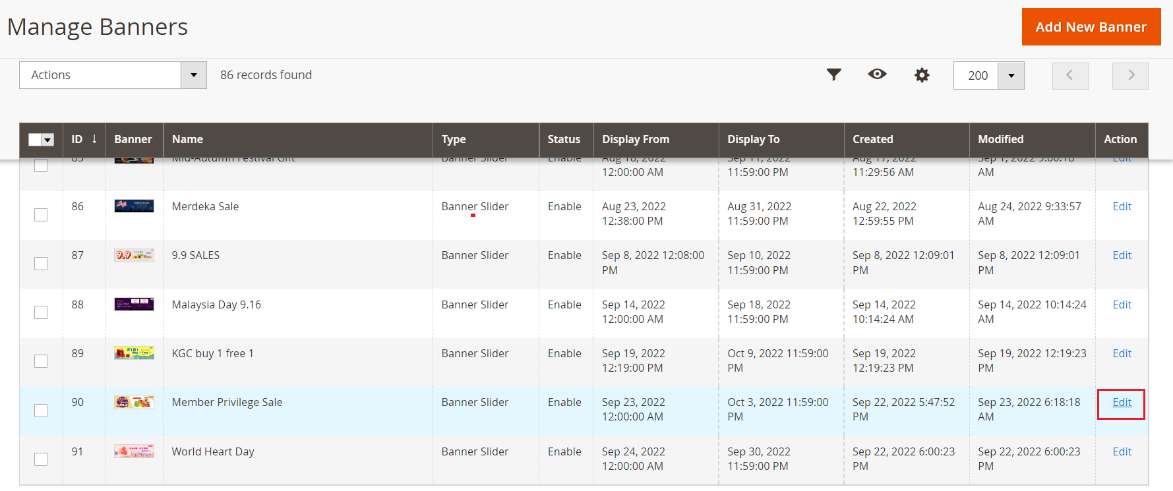Click the name Malaysia Day 9.16
Screen dimensions: 1173x491
tap(216, 304)
